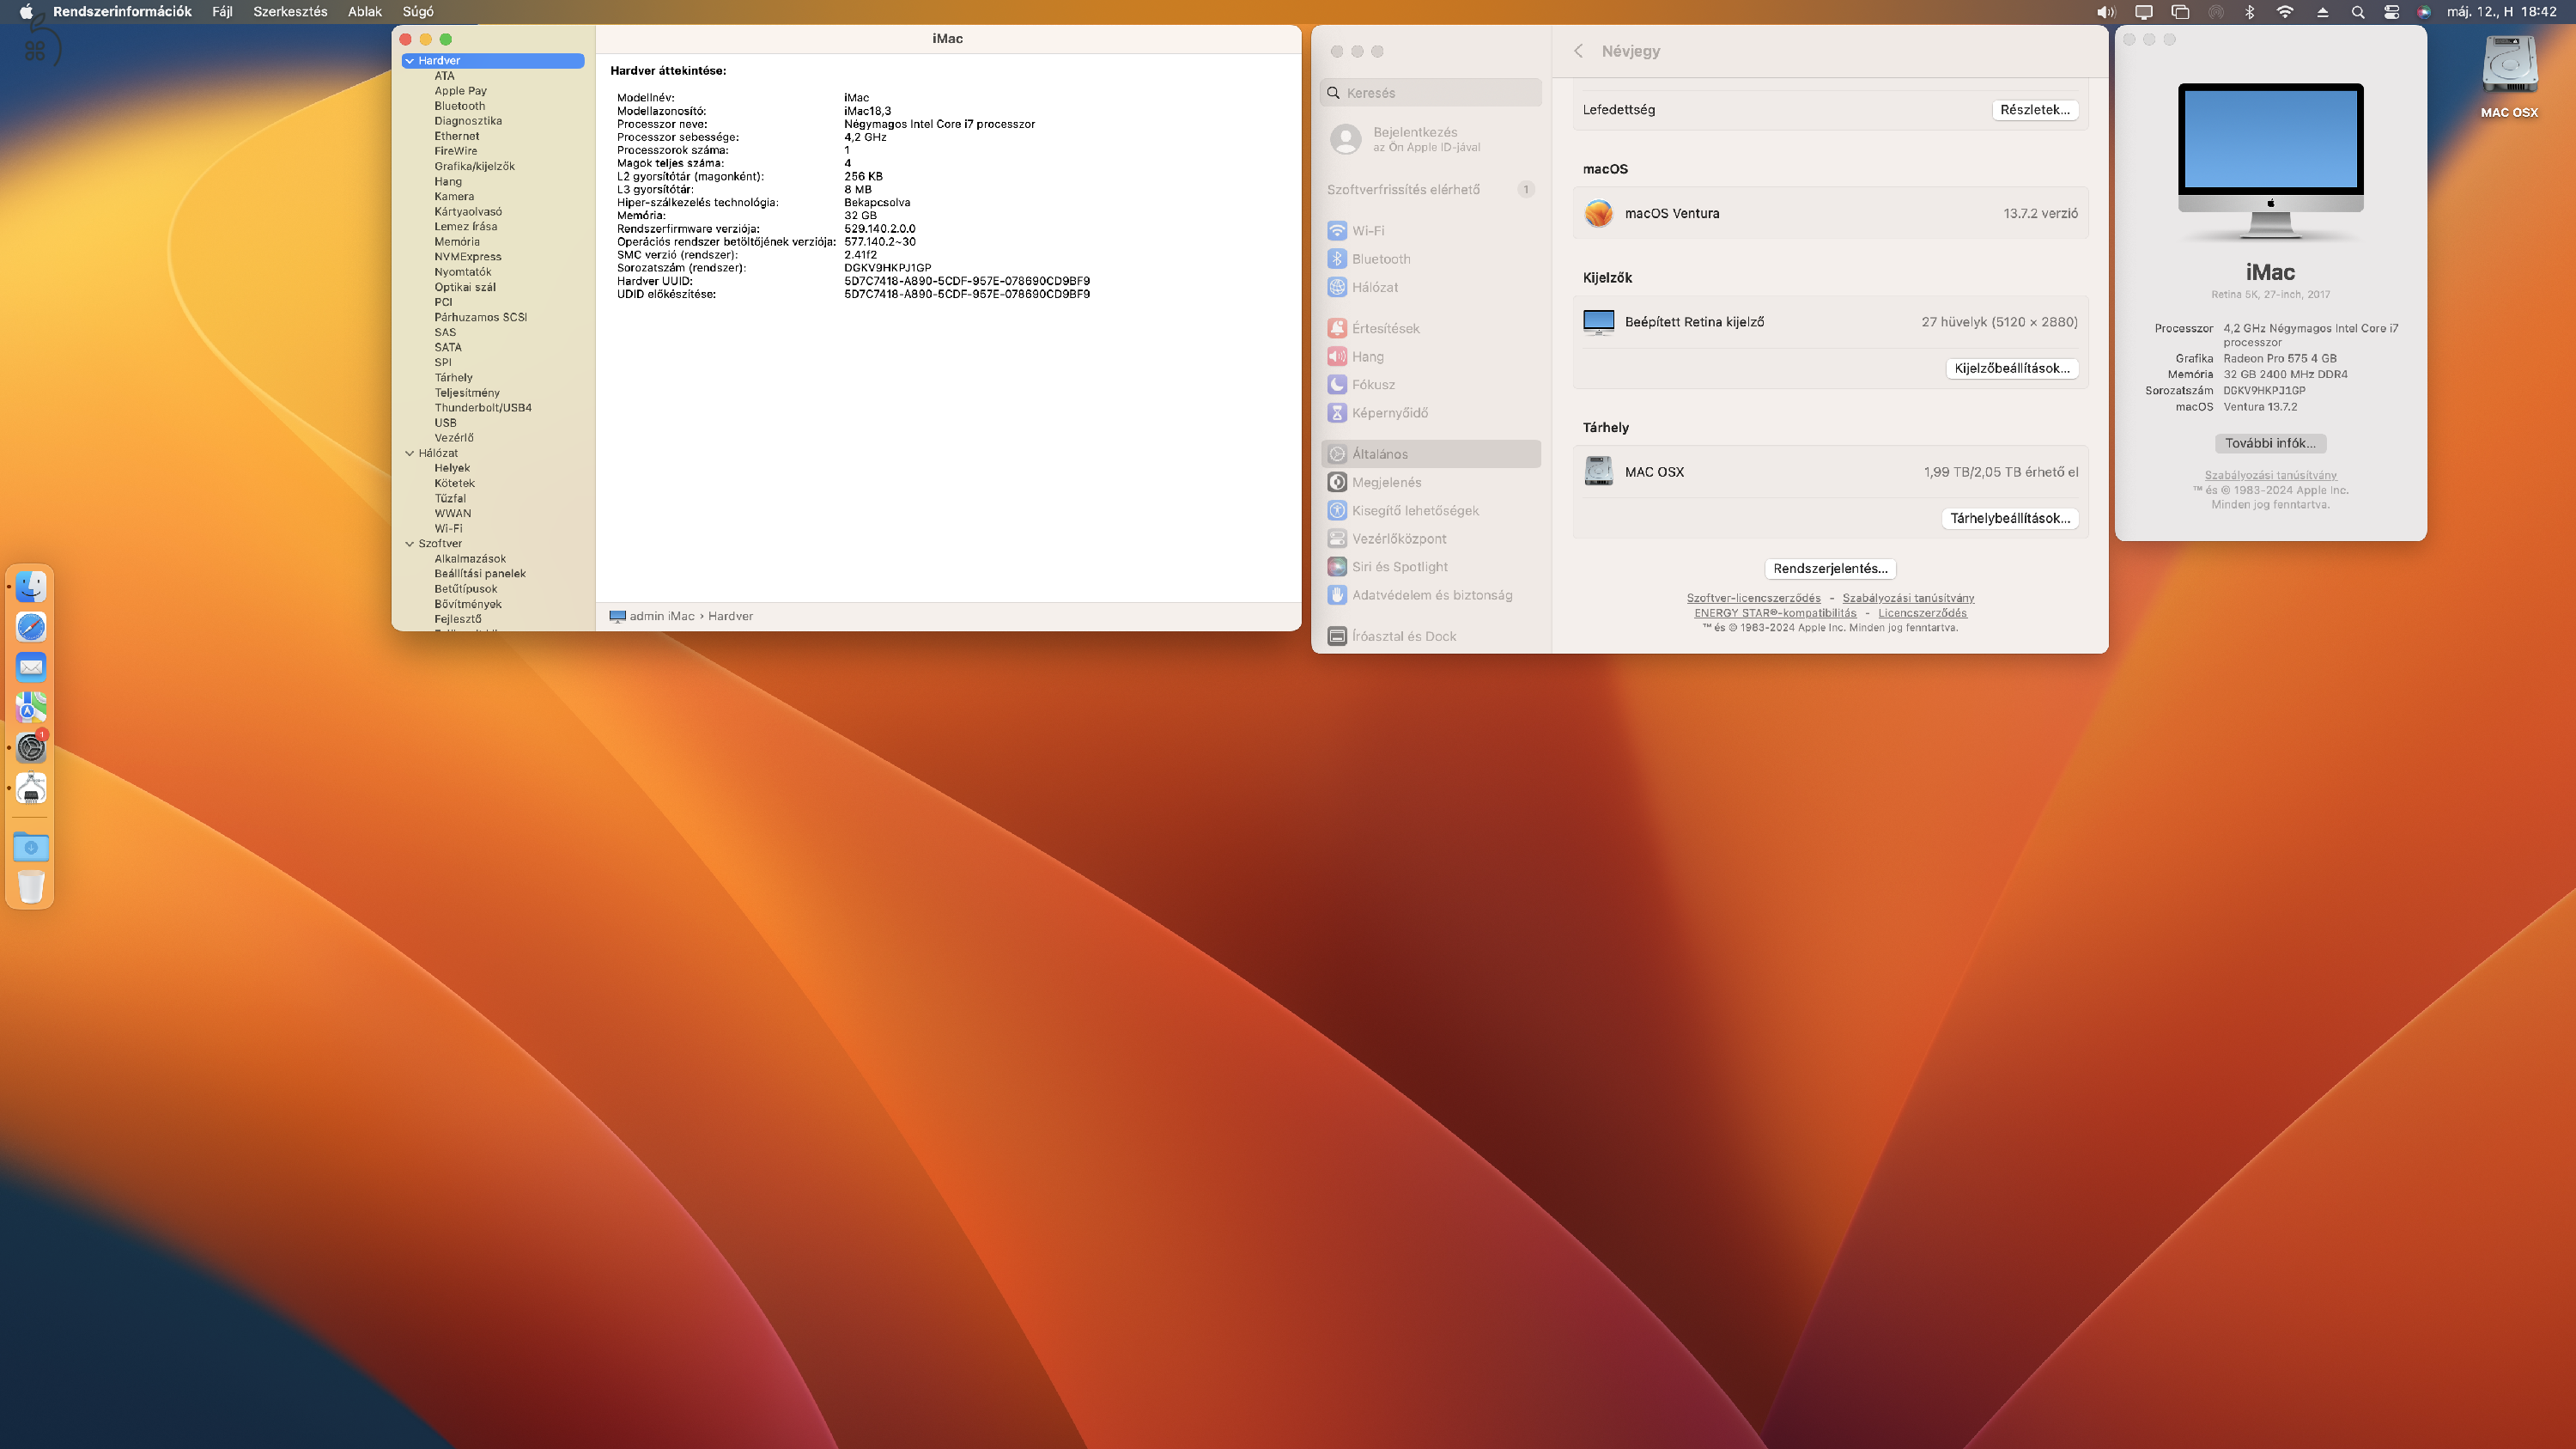The height and width of the screenshot is (1449, 2576).
Task: Activate Siri from menu bar
Action: pyautogui.click(x=2424, y=12)
